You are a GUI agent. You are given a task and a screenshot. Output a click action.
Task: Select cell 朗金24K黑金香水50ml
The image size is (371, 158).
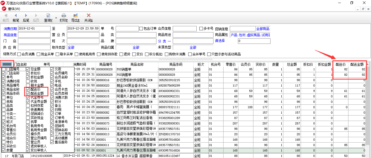pyautogui.click(x=137, y=85)
